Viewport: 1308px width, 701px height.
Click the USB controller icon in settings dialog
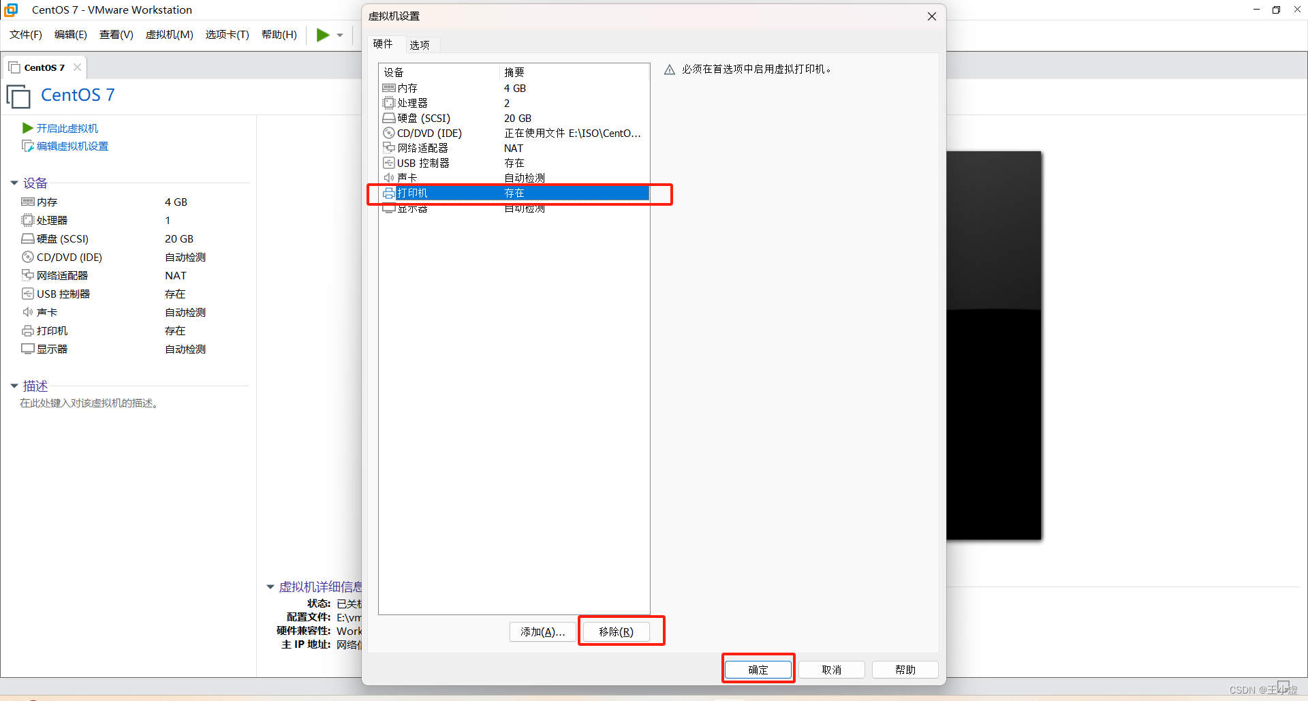coord(389,163)
